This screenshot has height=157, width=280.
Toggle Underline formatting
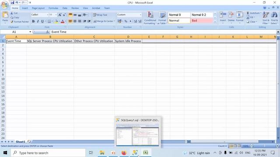point(42,21)
